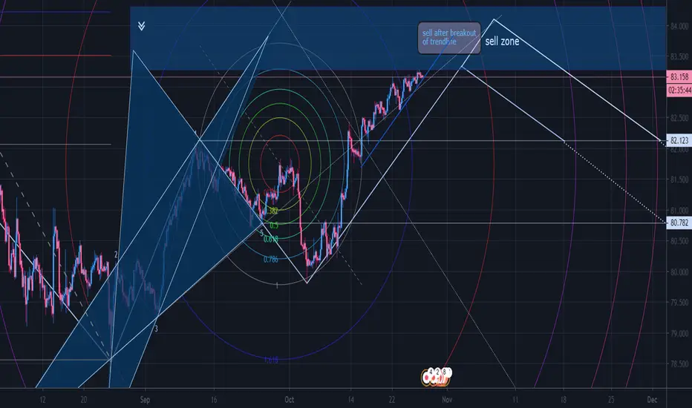Viewport: 692px width, 408px height.
Task: Click the 80.500 price axis label
Action: pos(679,241)
